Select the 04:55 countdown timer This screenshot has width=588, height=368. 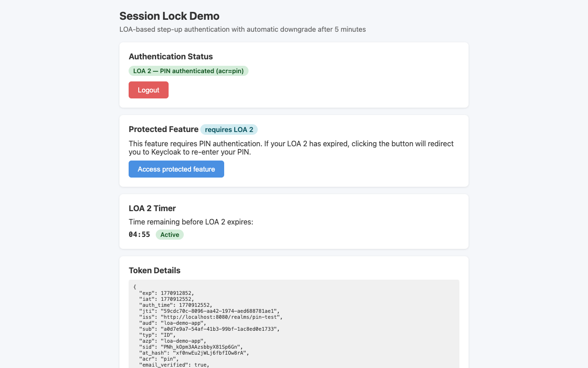pos(139,235)
